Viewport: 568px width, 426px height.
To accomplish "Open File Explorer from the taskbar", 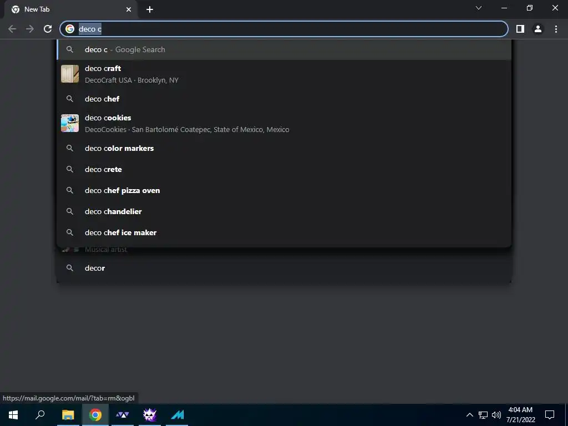I will (x=68, y=415).
